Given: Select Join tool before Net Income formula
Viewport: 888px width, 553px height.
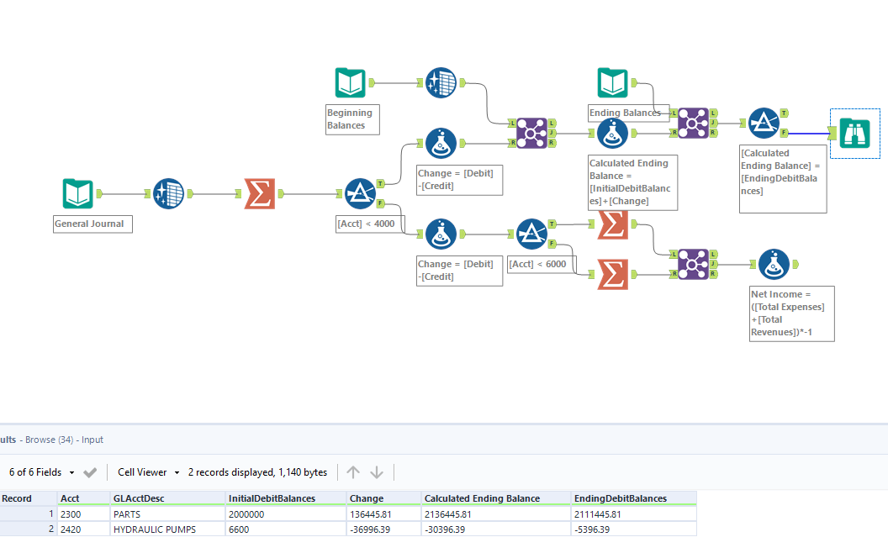Looking at the screenshot, I should pyautogui.click(x=693, y=264).
